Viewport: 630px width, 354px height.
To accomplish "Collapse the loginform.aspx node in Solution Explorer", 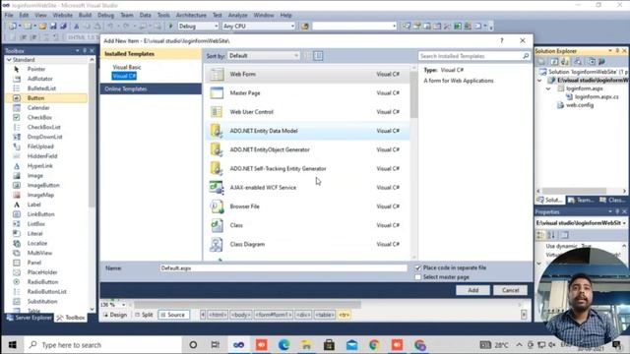I will pyautogui.click(x=548, y=88).
